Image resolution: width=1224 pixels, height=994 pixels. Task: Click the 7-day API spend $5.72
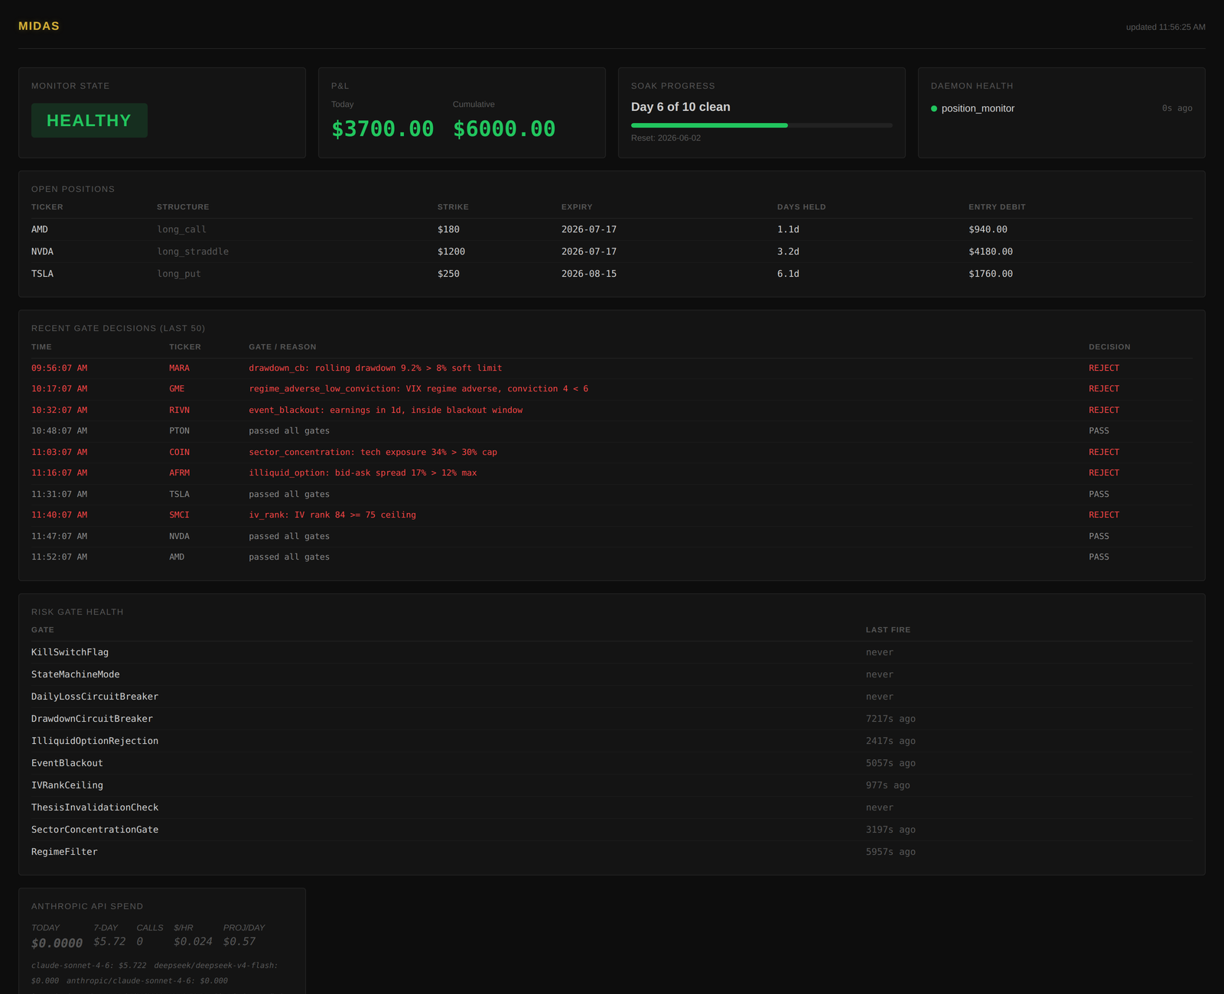click(x=109, y=942)
